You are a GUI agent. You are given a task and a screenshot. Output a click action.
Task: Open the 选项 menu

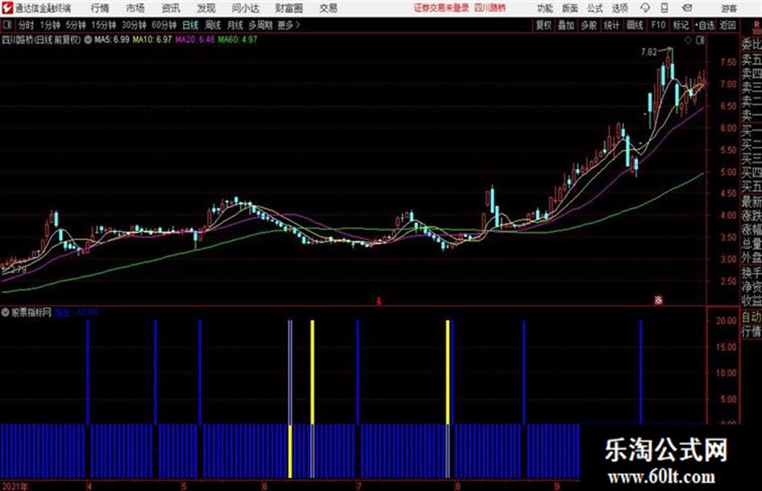coord(620,8)
